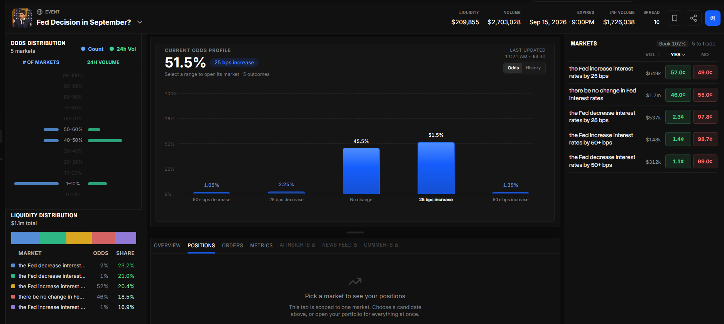This screenshot has width=724, height=324.
Task: Click the event thumbnail image
Action: 22,18
